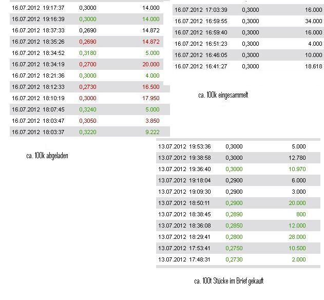Viewport: 324px width, 300px height.
Task: Click the volume value 34.000
Action: (x=313, y=21)
